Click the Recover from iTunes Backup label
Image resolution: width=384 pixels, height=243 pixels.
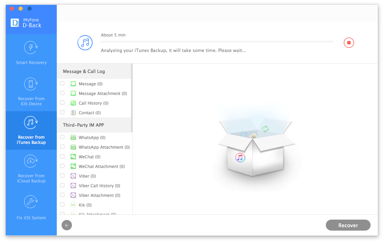tap(31, 140)
